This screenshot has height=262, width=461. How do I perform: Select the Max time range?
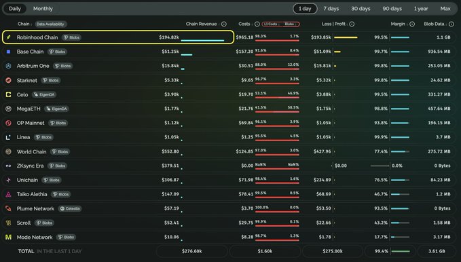click(x=445, y=9)
